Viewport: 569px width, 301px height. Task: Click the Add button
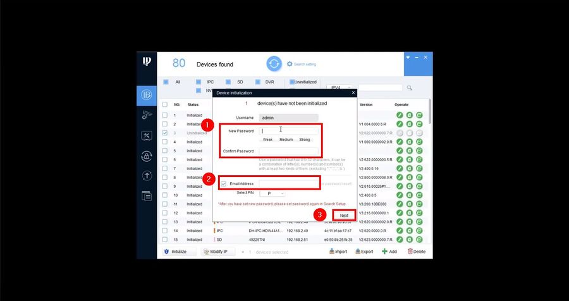(x=389, y=252)
